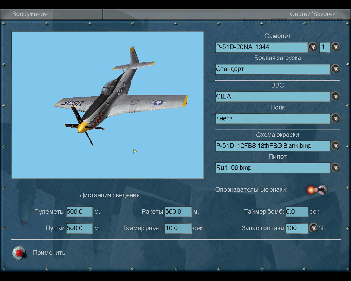
Task: Click the Таймер ракет label
Action: (143, 228)
